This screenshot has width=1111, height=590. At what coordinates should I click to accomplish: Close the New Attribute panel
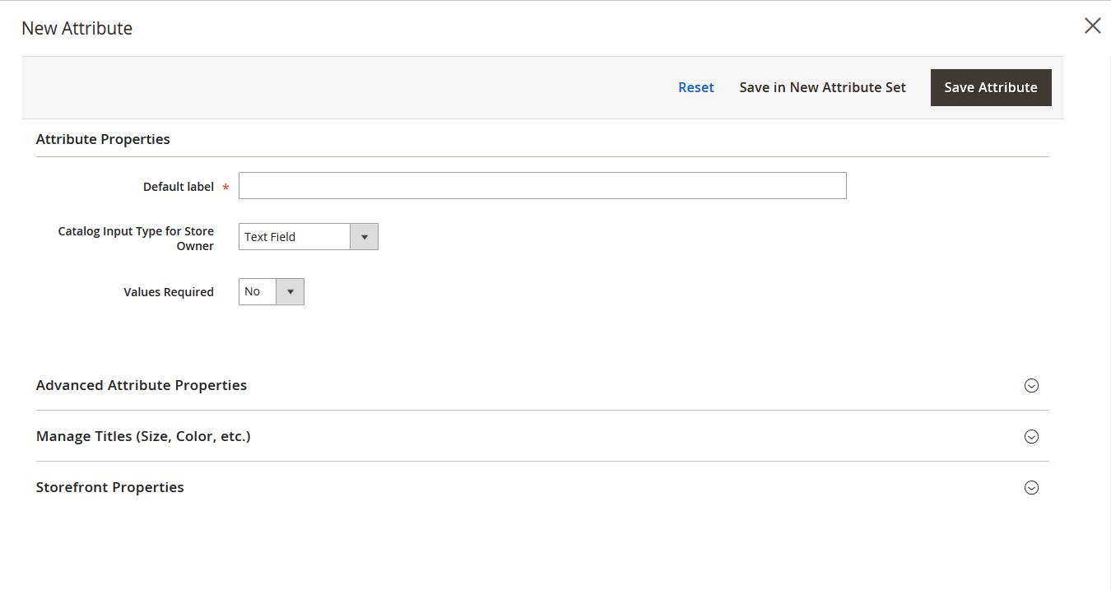click(x=1092, y=26)
